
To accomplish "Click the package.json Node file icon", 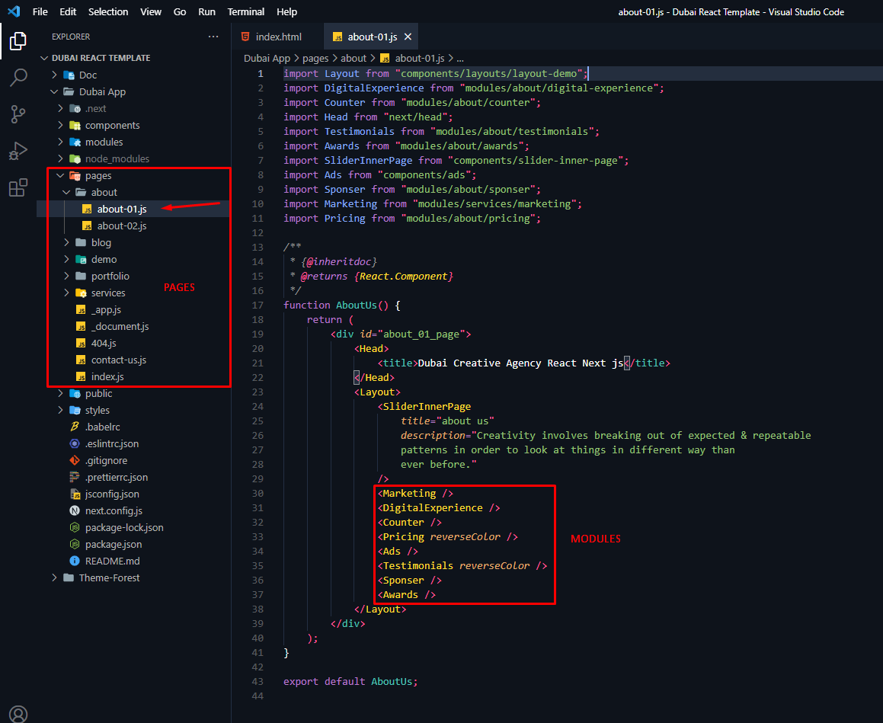I will coord(75,545).
